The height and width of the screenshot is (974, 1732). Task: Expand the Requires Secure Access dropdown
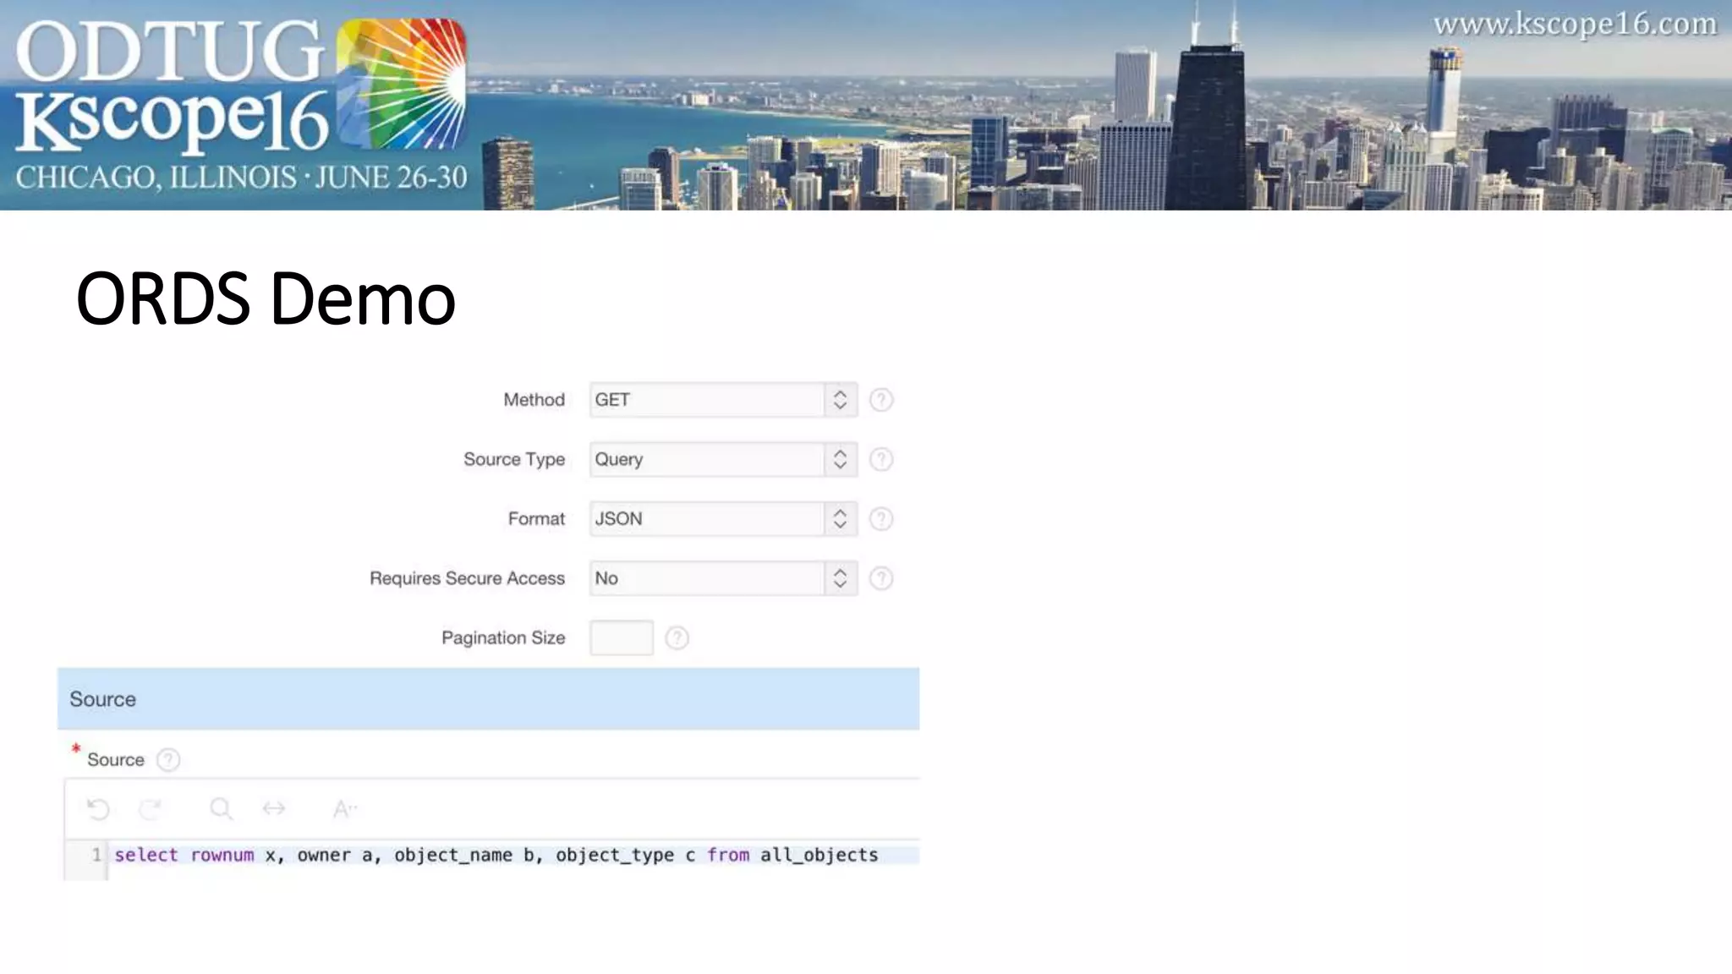(723, 578)
